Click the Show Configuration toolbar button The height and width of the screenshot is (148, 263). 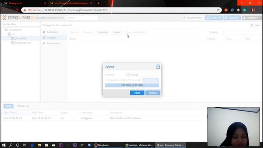pyautogui.click(x=136, y=32)
